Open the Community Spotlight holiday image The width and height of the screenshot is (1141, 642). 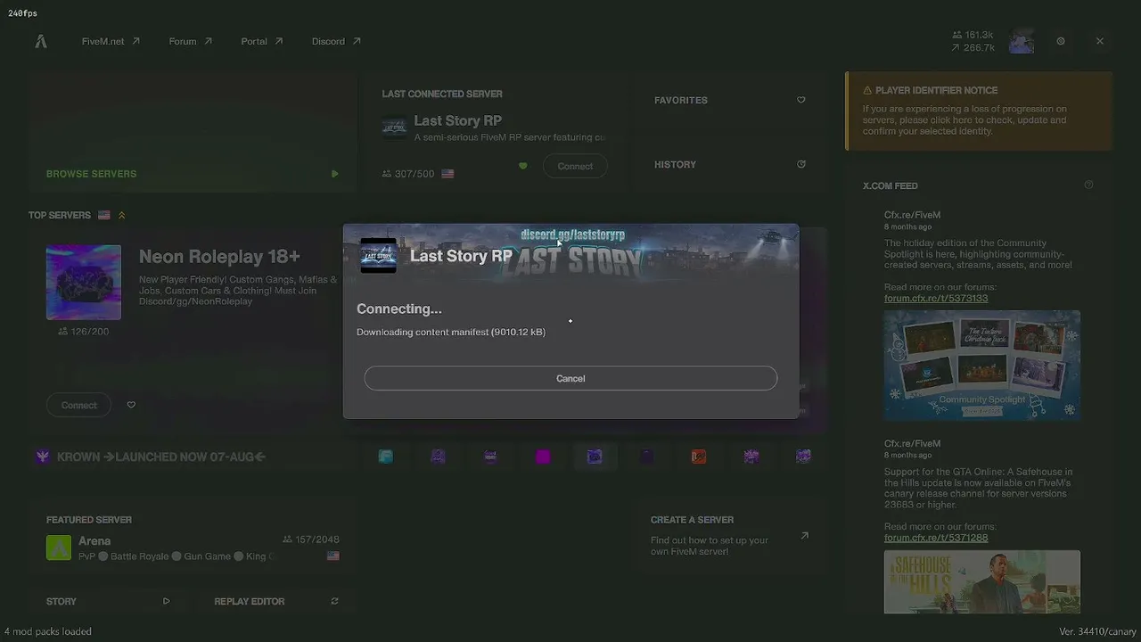[982, 365]
